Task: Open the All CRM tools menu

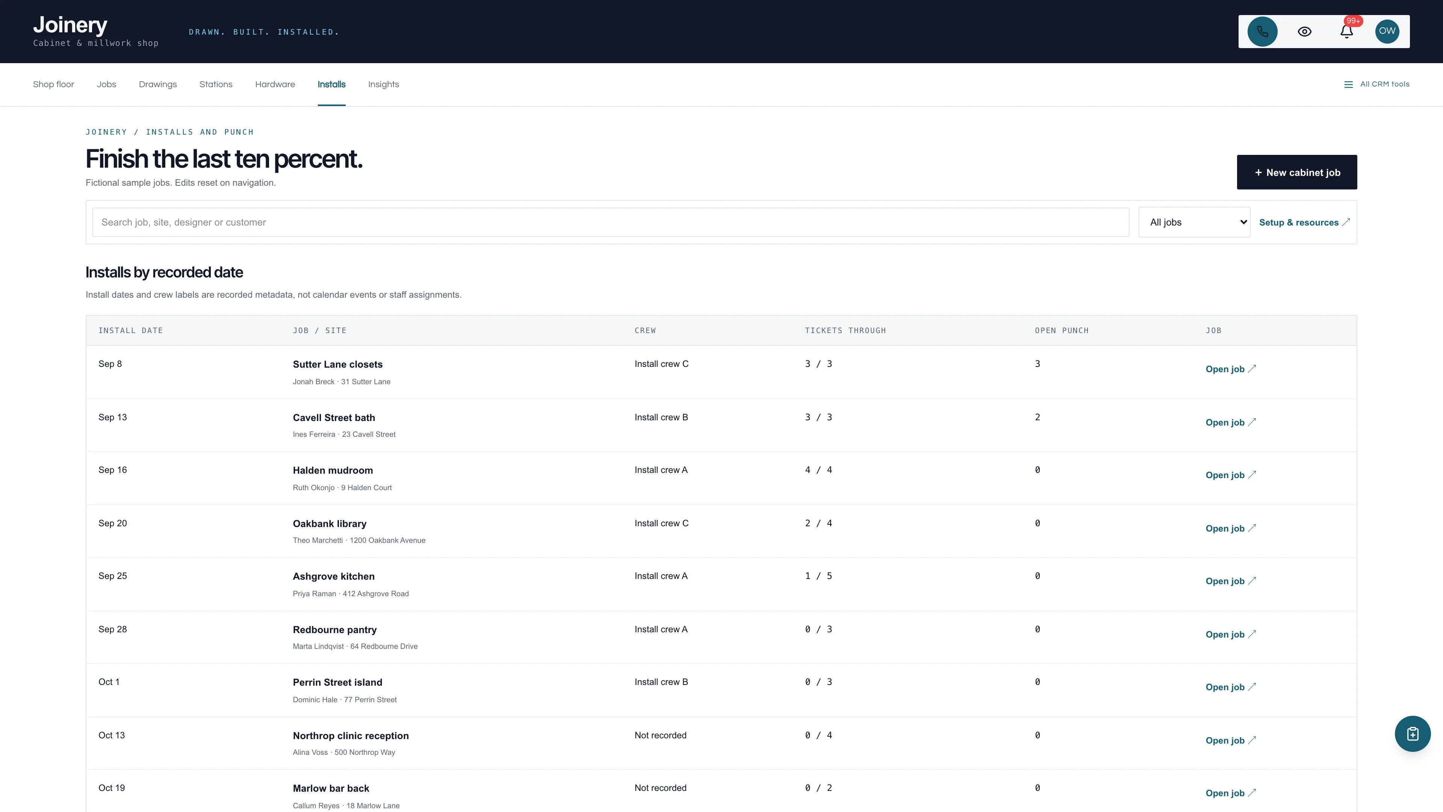Action: point(1376,84)
